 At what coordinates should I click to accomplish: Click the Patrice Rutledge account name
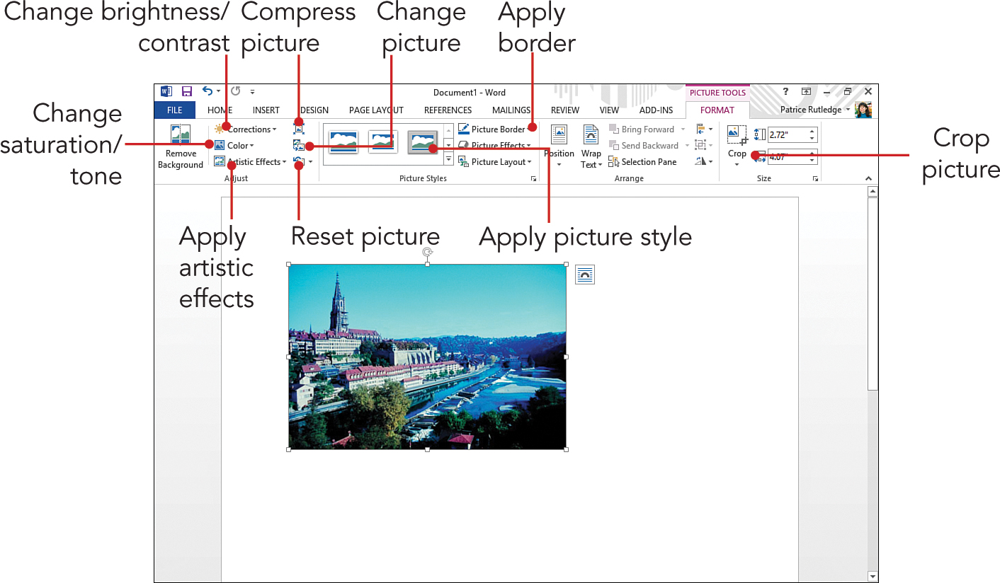click(810, 110)
